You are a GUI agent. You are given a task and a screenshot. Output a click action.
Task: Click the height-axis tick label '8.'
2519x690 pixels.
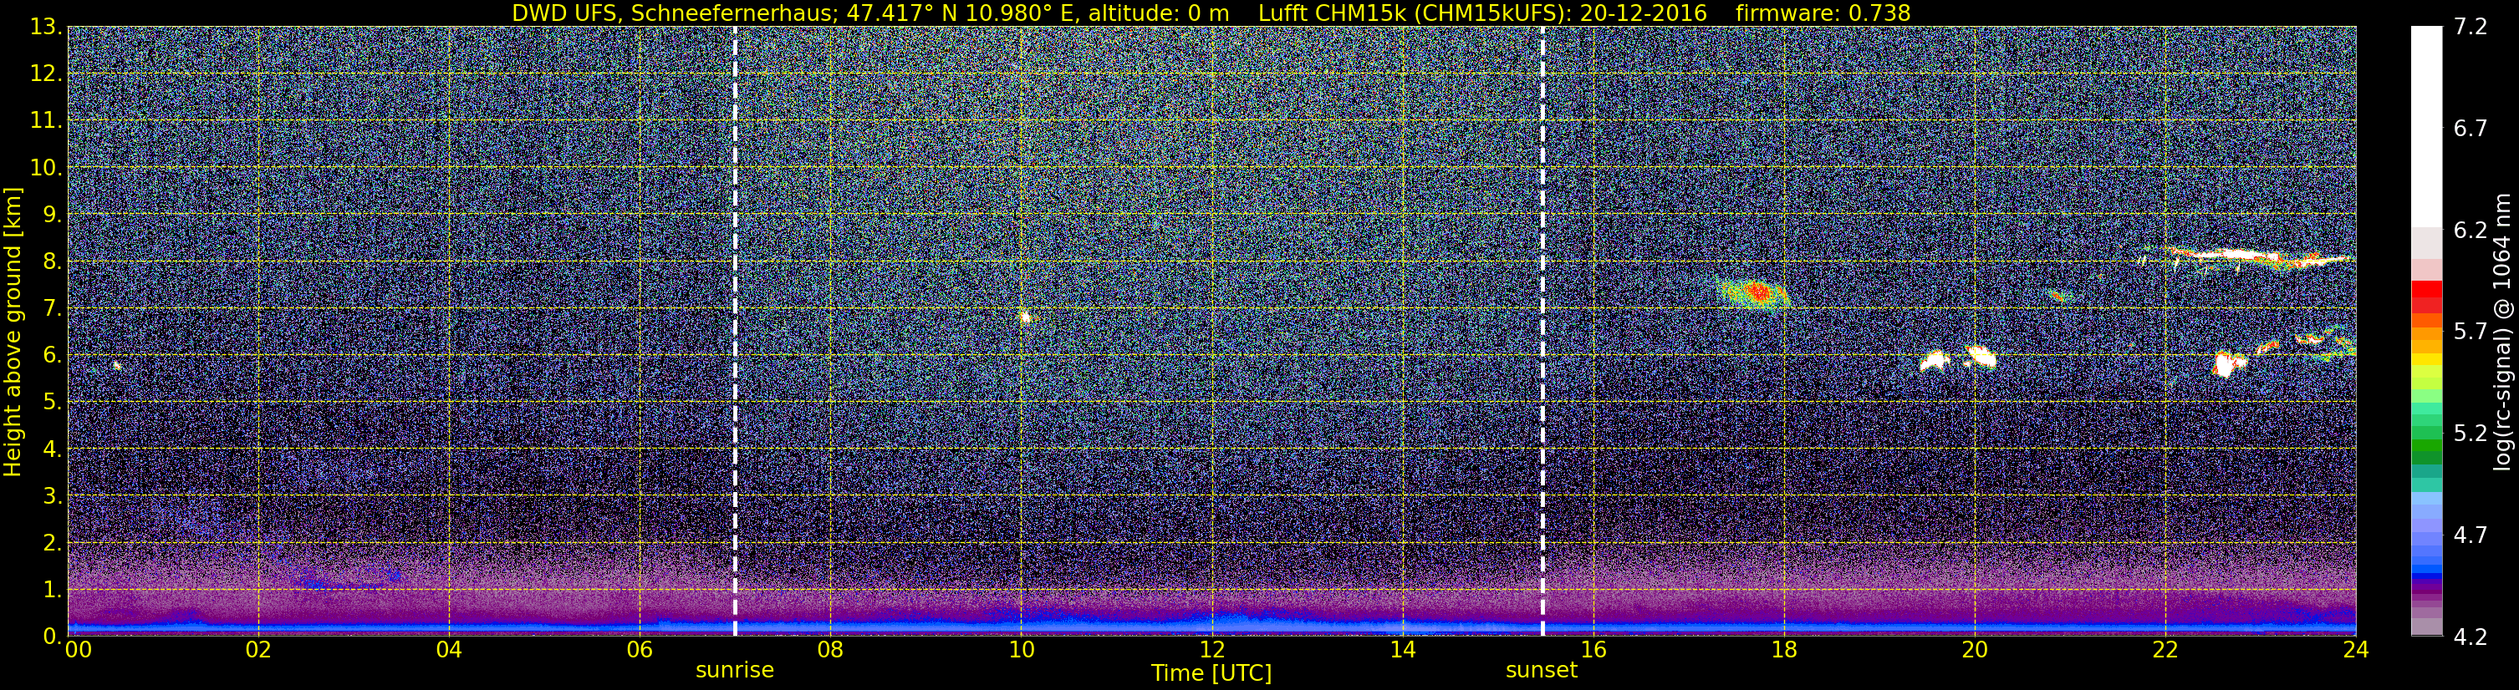[x=51, y=261]
